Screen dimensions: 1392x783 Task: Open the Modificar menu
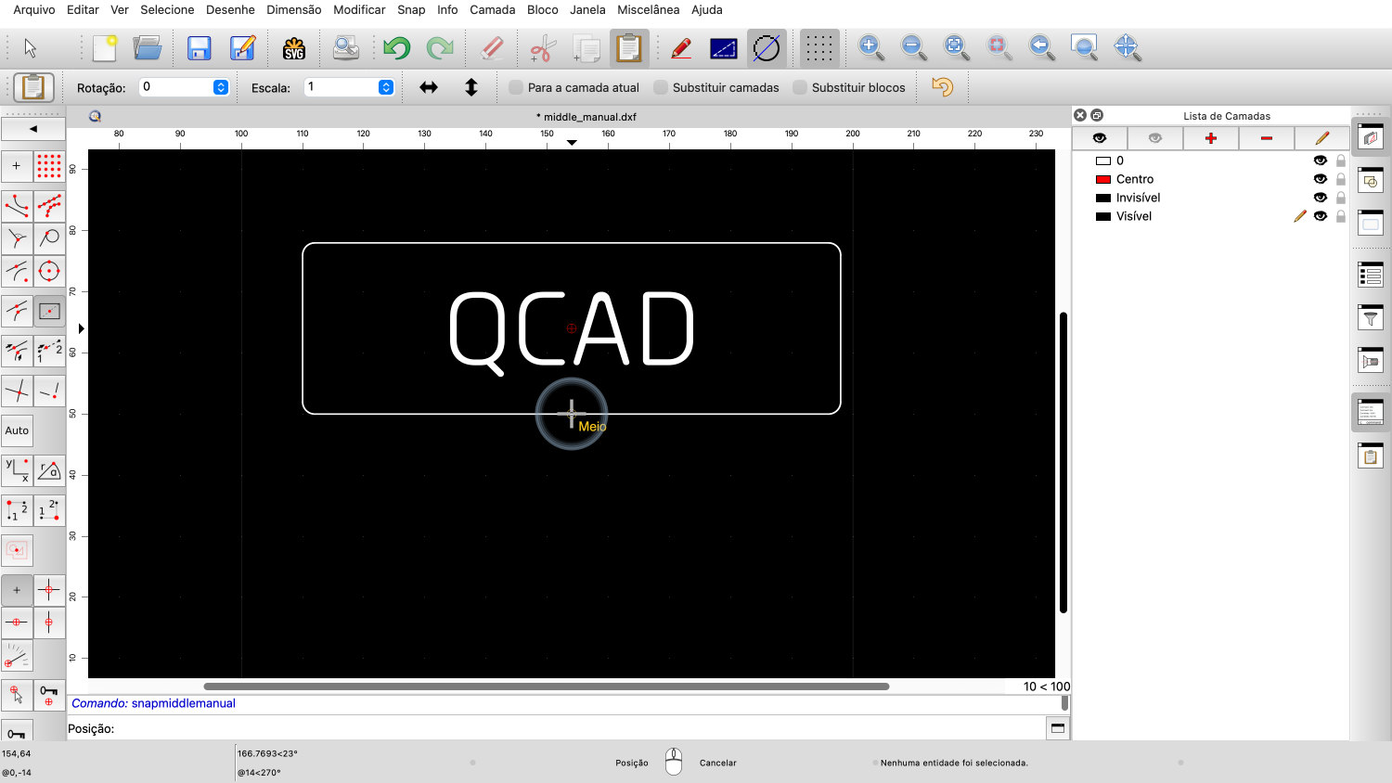click(359, 9)
